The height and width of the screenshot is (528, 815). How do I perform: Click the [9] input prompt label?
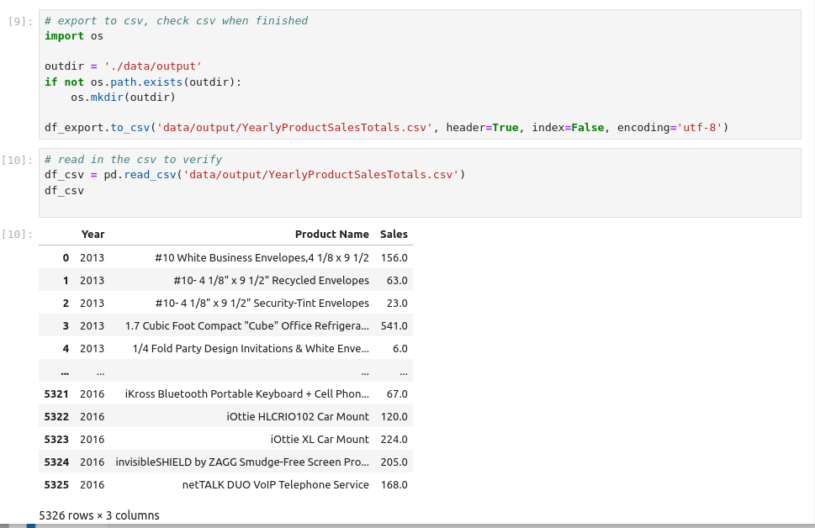tap(19, 21)
